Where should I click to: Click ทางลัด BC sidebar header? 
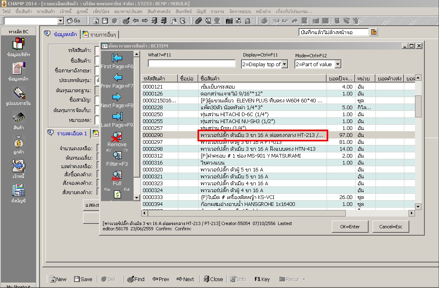[18, 32]
